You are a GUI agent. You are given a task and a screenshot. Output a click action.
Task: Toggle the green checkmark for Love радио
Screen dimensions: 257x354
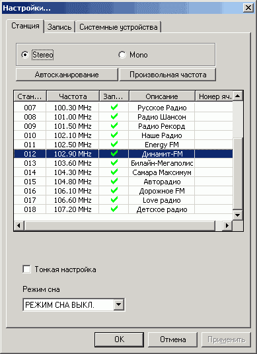coord(114,200)
